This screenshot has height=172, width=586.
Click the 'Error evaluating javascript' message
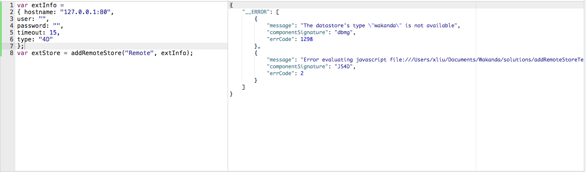442,60
